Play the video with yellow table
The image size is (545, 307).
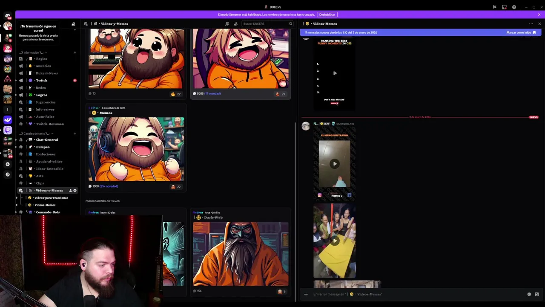[335, 241]
